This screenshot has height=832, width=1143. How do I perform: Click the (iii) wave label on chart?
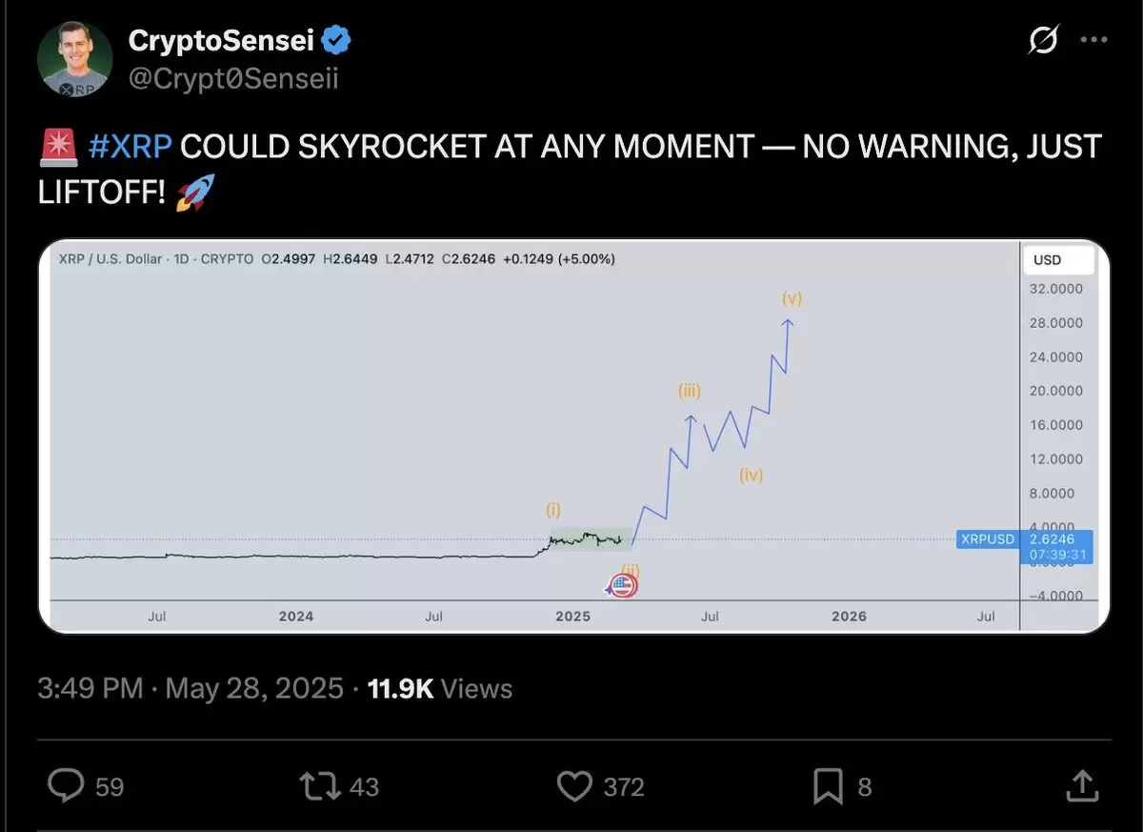point(690,390)
